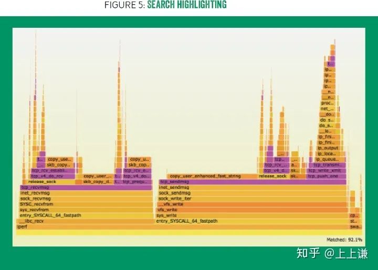This screenshot has width=378, height=270.
Task: Click the Matched: 92.1% text
Action: click(x=344, y=240)
